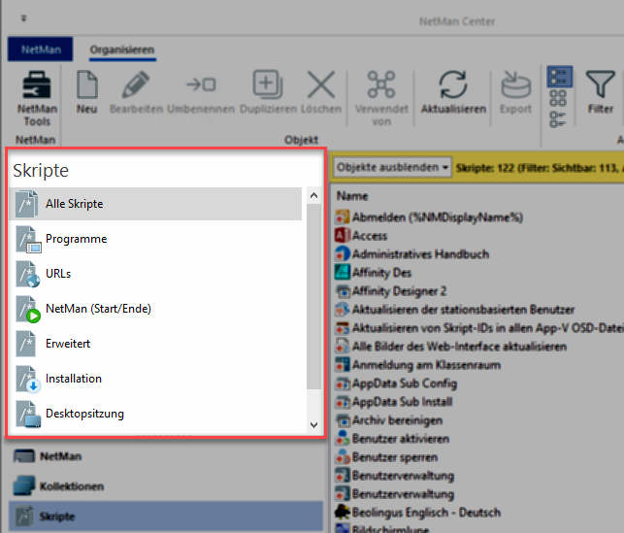
Task: Select the Programme script category
Action: 76,239
